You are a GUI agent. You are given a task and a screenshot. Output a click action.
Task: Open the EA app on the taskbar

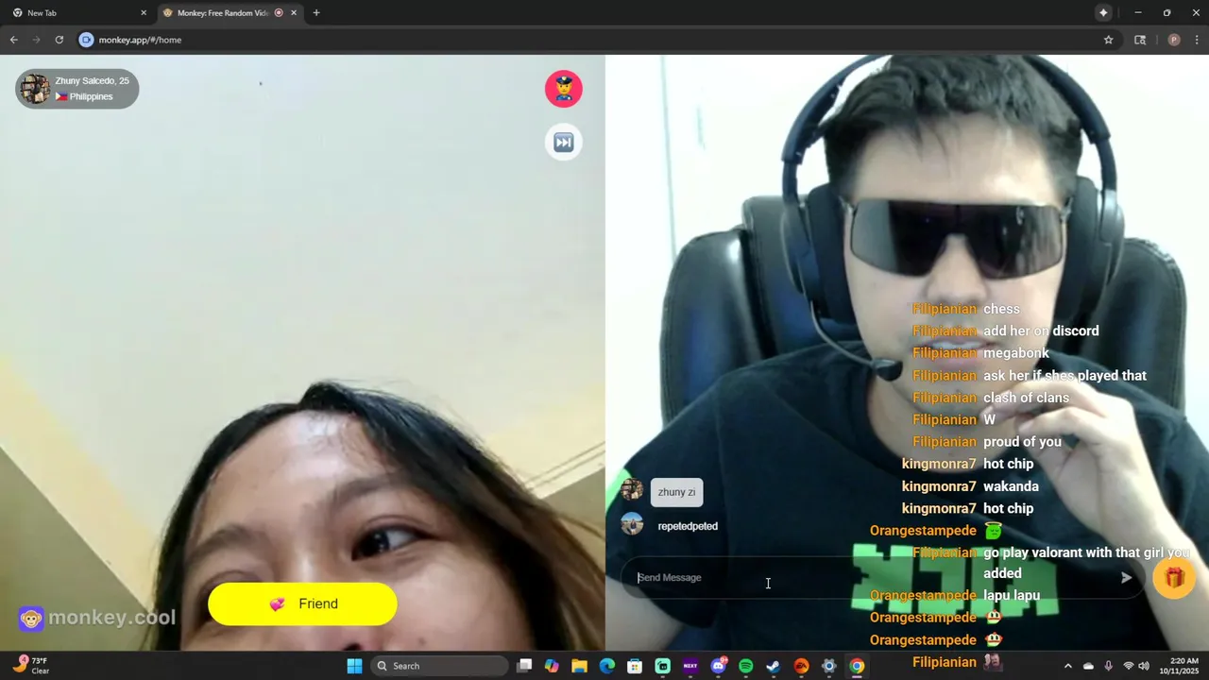801,666
